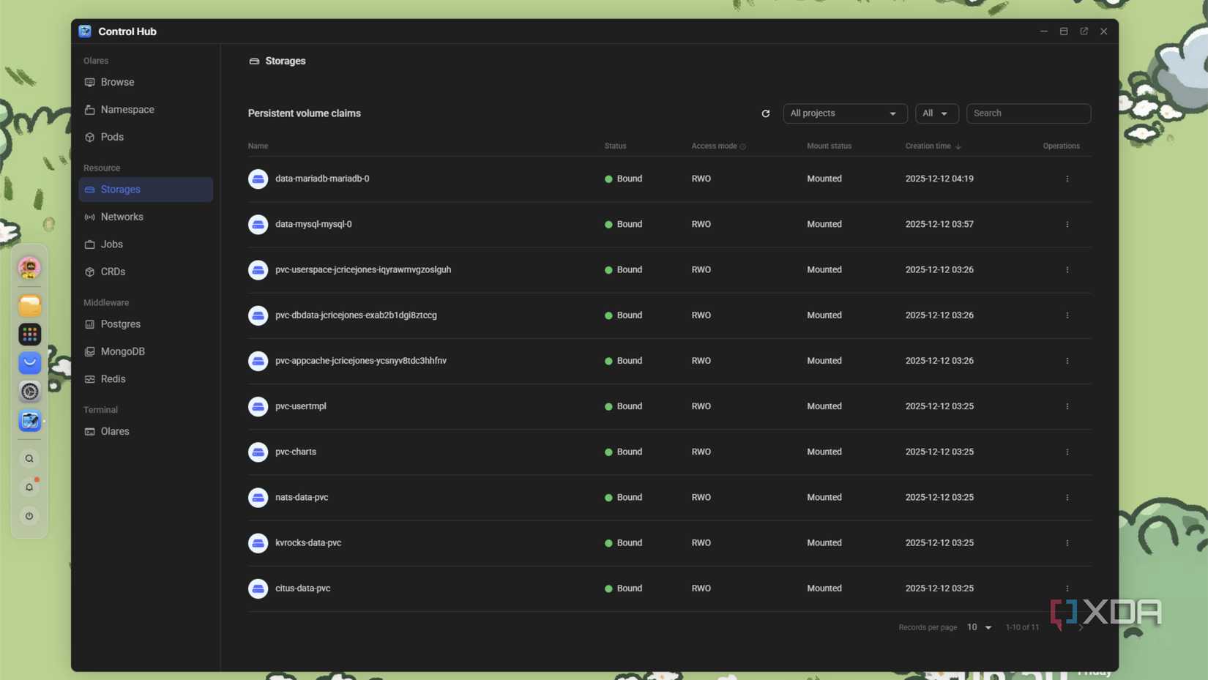
Task: Open Redis middleware page
Action: [x=146, y=379]
